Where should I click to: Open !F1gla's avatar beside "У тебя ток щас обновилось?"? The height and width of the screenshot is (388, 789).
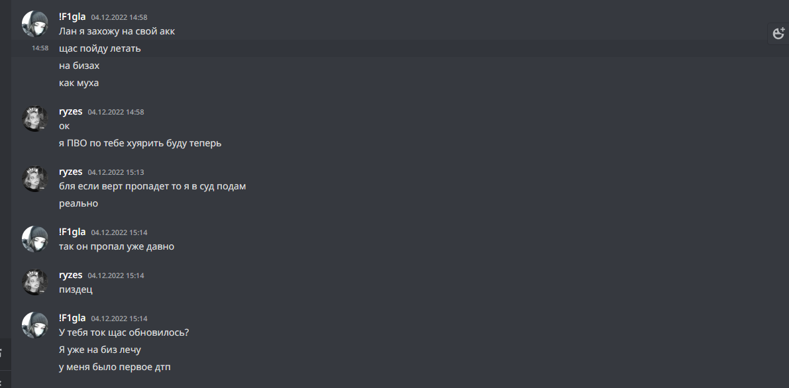pyautogui.click(x=34, y=325)
